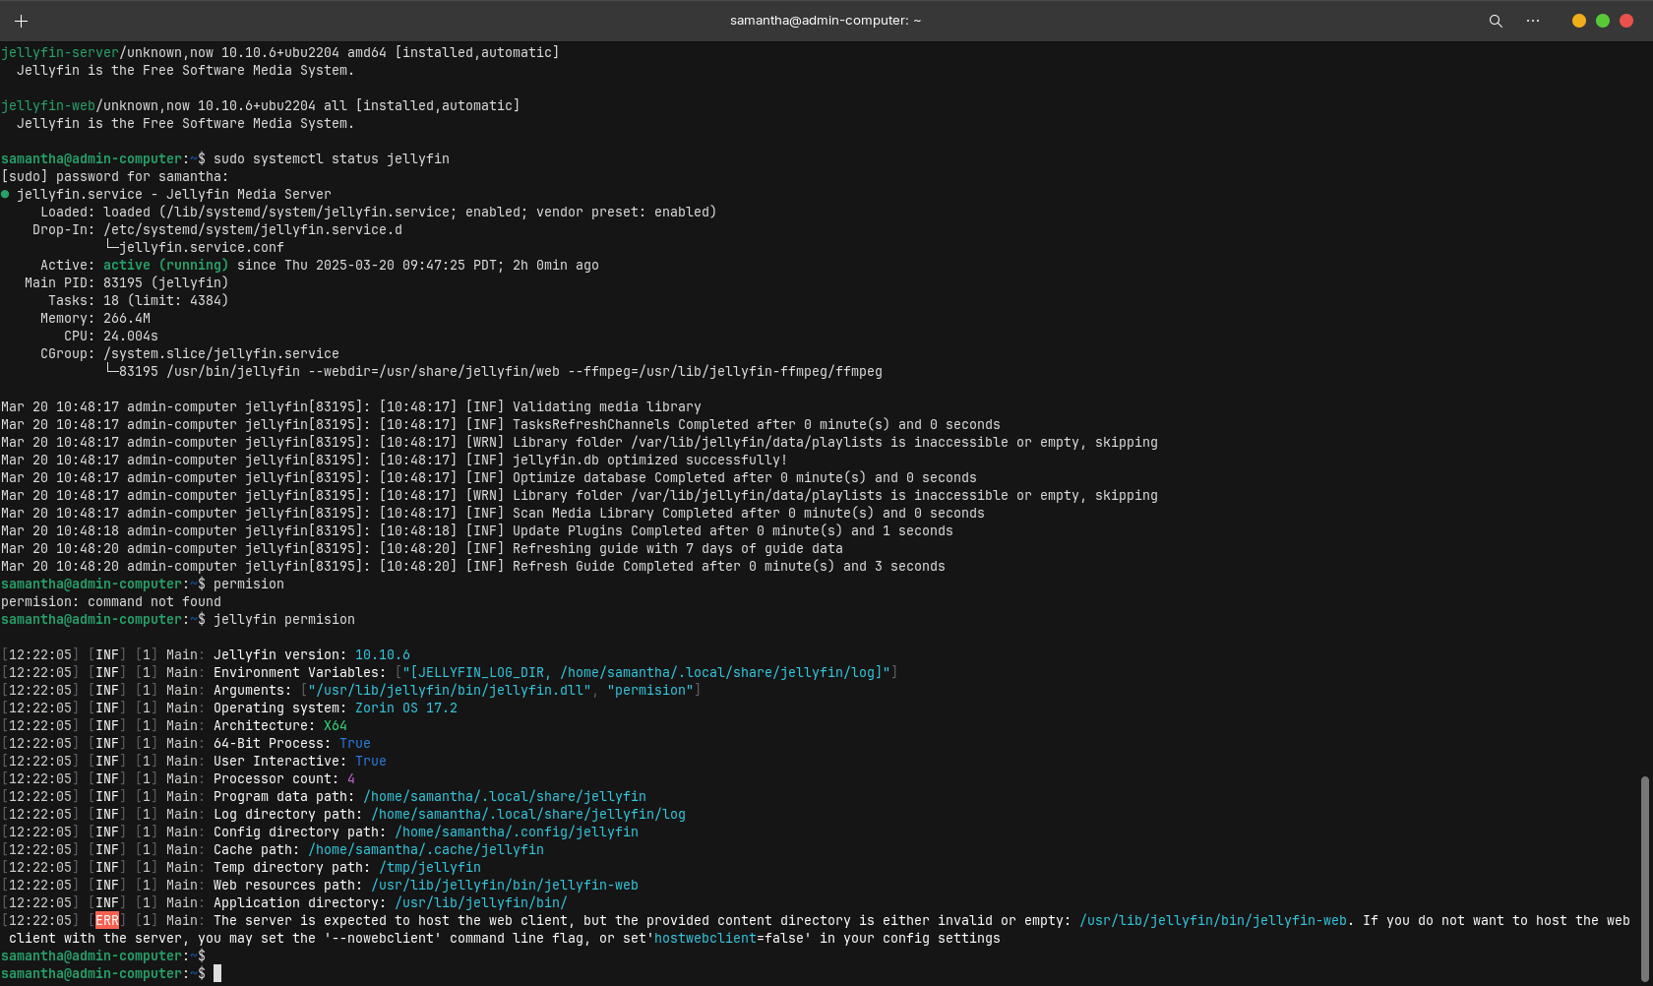Click the search magnifier icon in title bar
Image resolution: width=1653 pixels, height=986 pixels.
click(1495, 21)
